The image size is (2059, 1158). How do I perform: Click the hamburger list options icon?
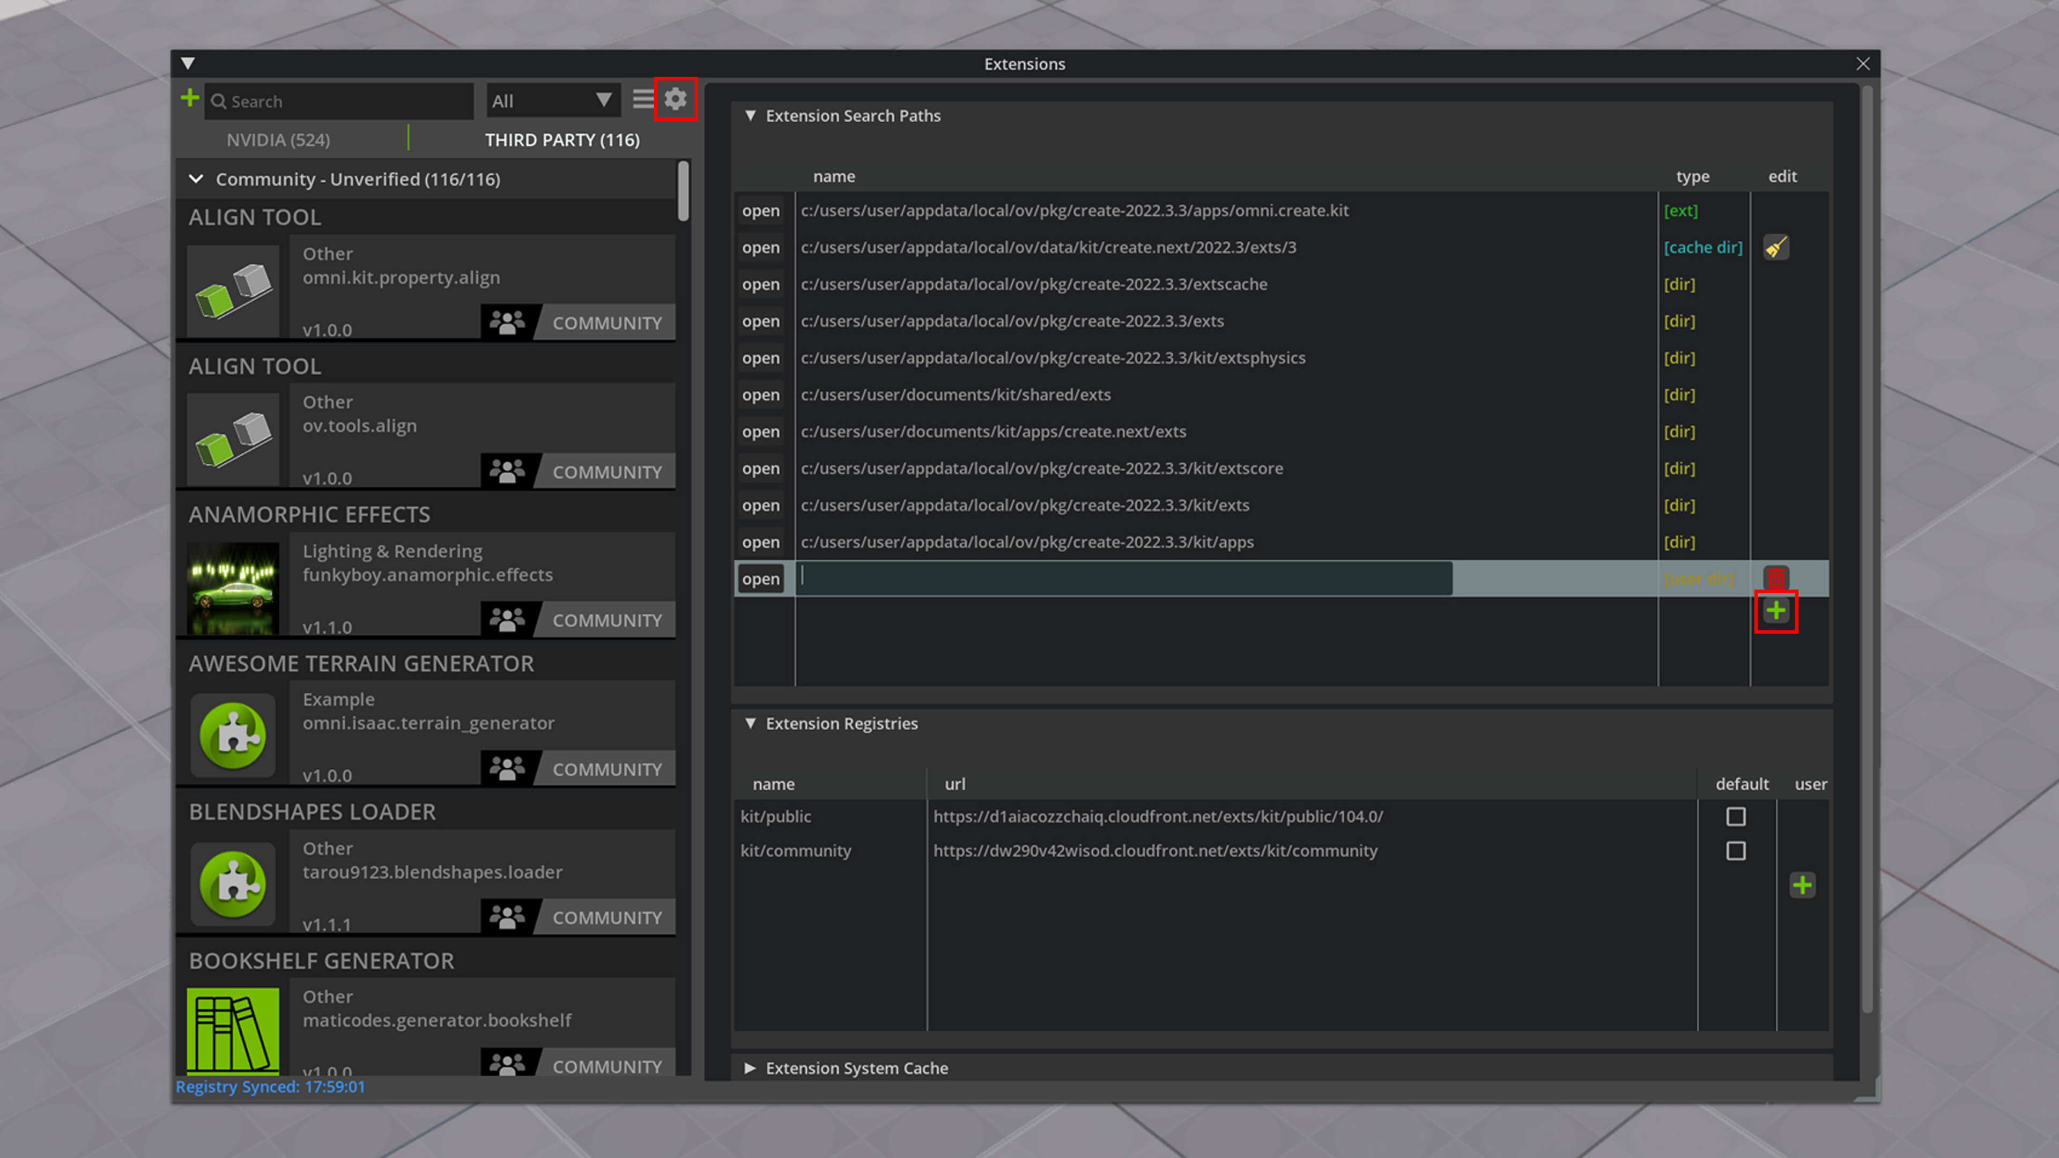[x=643, y=100]
